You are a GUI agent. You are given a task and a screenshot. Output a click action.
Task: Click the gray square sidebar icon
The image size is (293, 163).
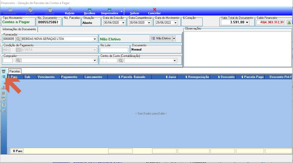(4, 93)
